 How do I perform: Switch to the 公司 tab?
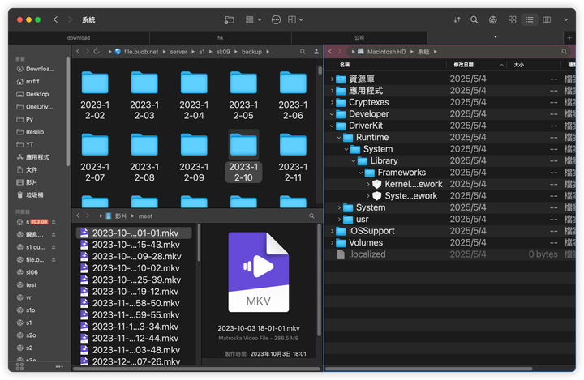359,37
